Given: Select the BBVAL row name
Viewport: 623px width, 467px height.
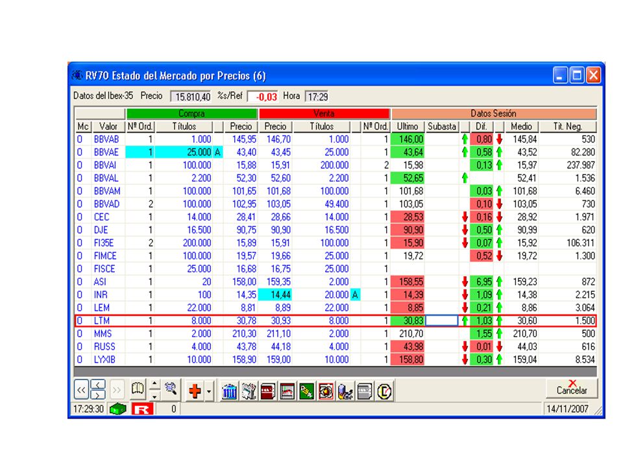Looking at the screenshot, I should (106, 178).
